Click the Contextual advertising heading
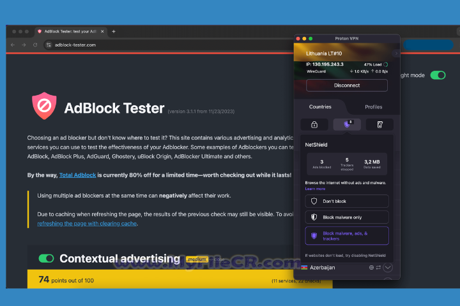Screen dimensions: 460x306 [x=119, y=259]
